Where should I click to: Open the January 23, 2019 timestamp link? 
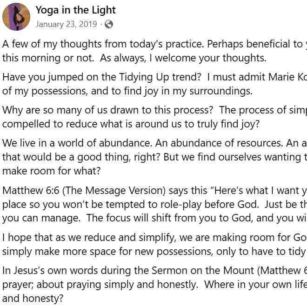pyautogui.click(x=66, y=24)
